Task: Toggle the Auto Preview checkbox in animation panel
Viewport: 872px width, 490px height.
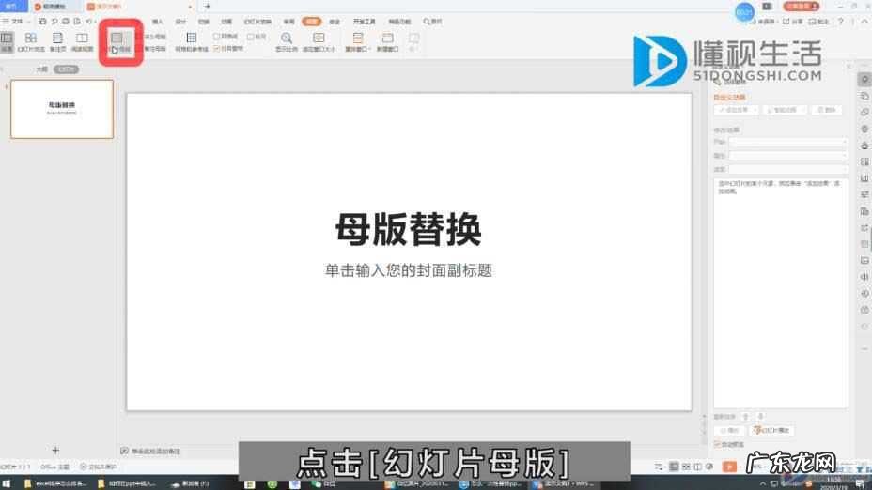Action: (x=717, y=444)
